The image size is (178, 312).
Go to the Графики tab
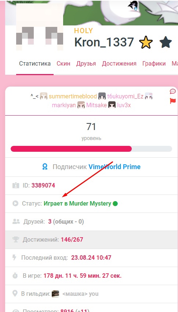[154, 64]
